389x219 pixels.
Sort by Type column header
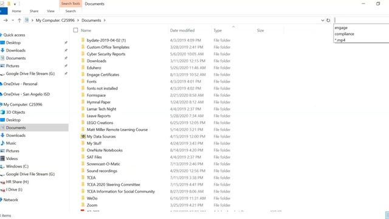tap(218, 30)
